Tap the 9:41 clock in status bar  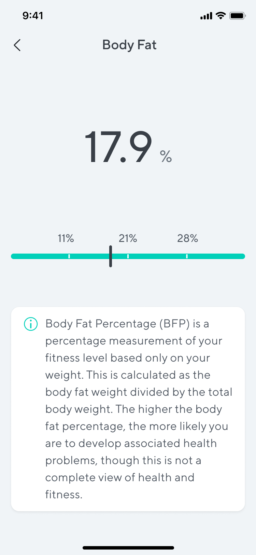tap(33, 15)
